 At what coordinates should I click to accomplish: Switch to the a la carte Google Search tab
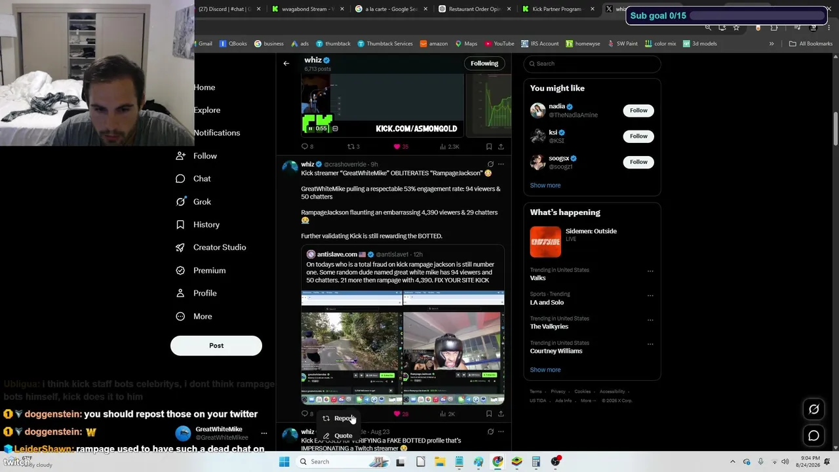click(x=391, y=9)
